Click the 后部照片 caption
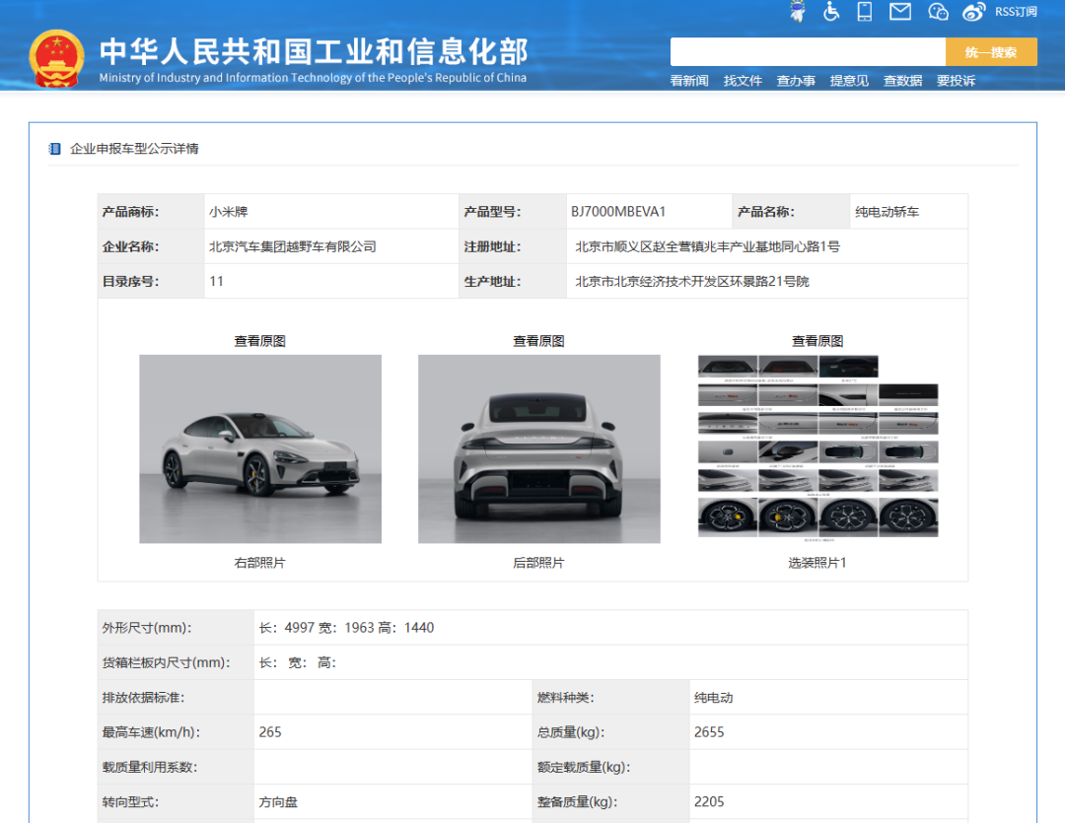 [538, 562]
